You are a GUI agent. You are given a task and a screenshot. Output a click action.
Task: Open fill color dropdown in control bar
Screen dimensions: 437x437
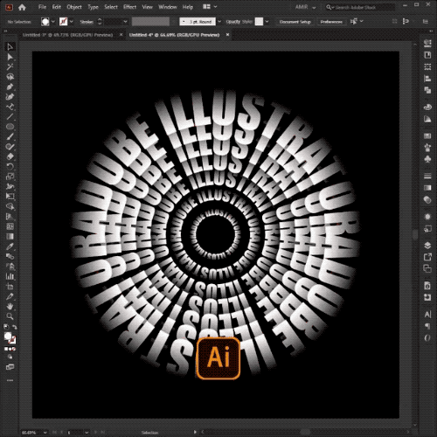coord(53,22)
